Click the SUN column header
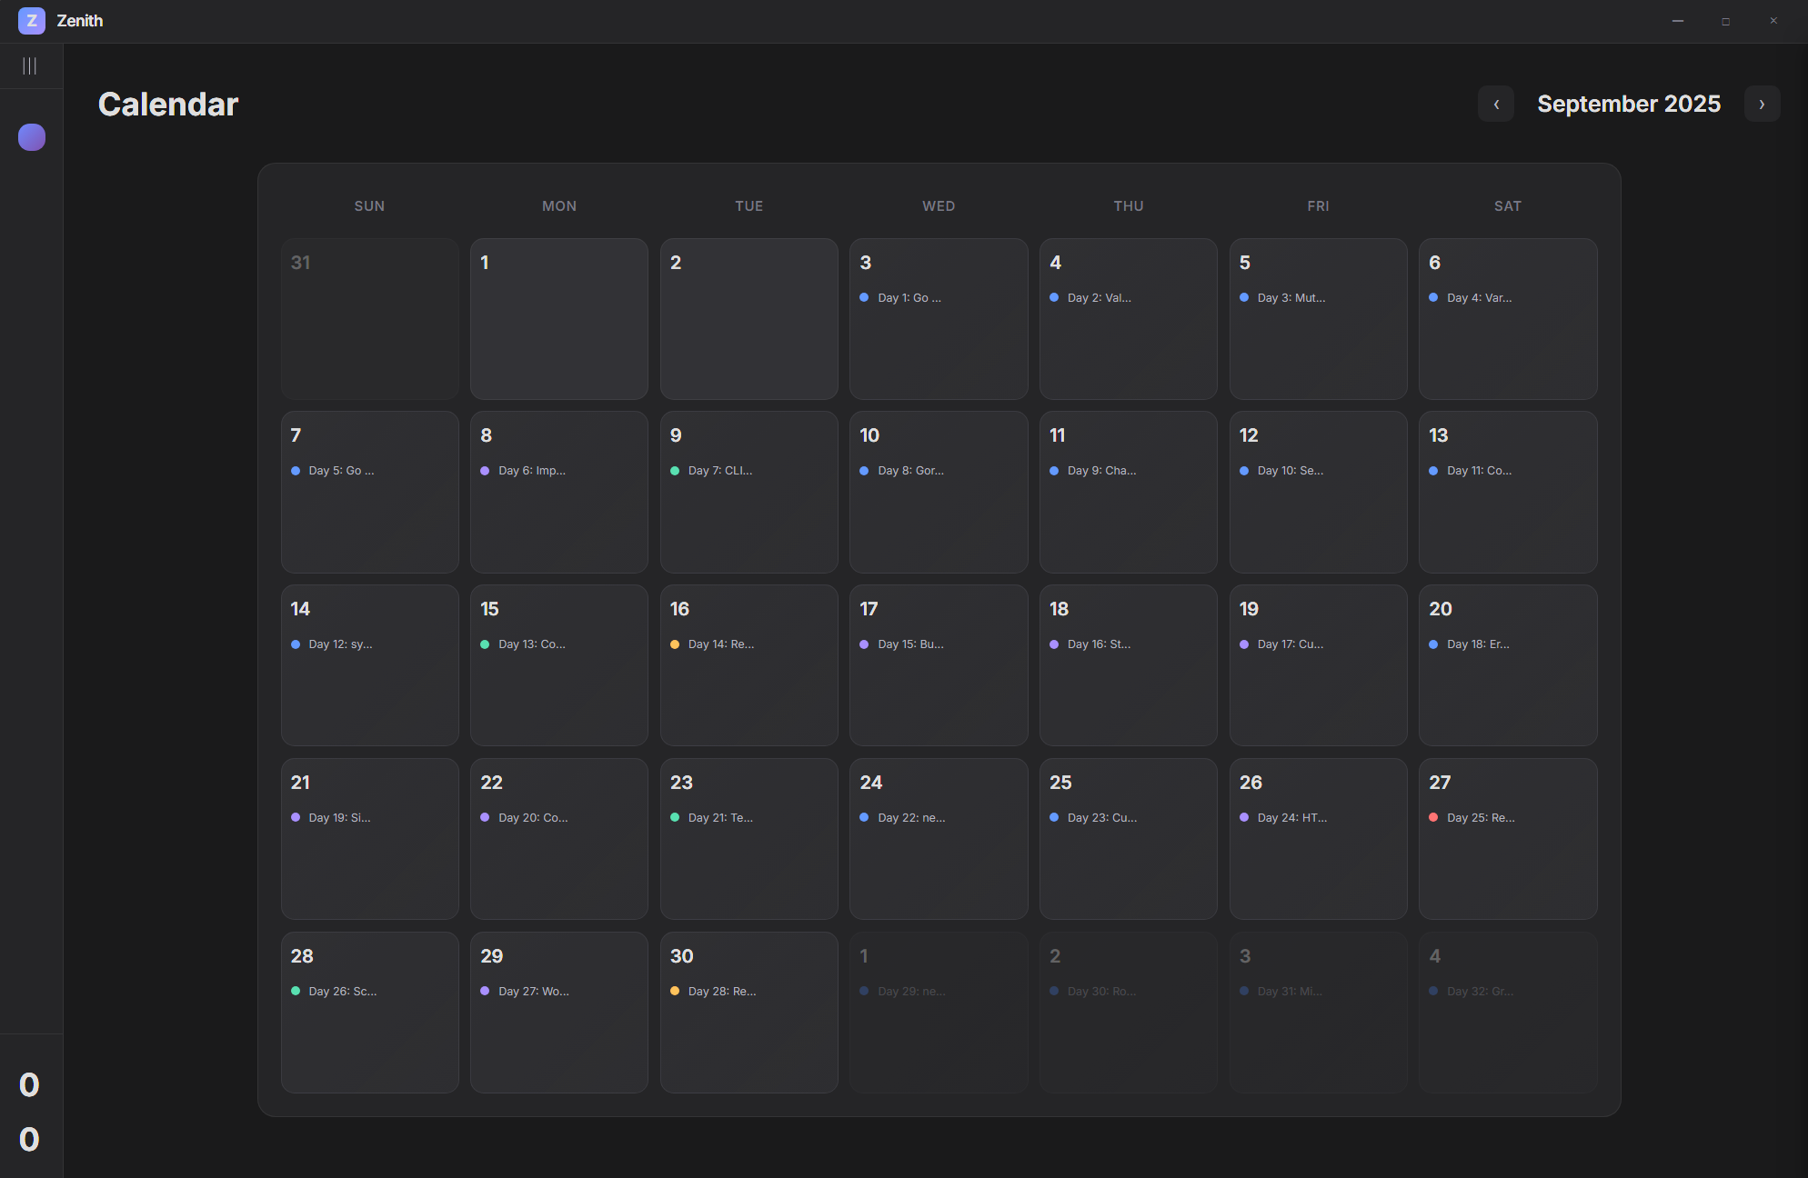The image size is (1808, 1178). click(369, 205)
